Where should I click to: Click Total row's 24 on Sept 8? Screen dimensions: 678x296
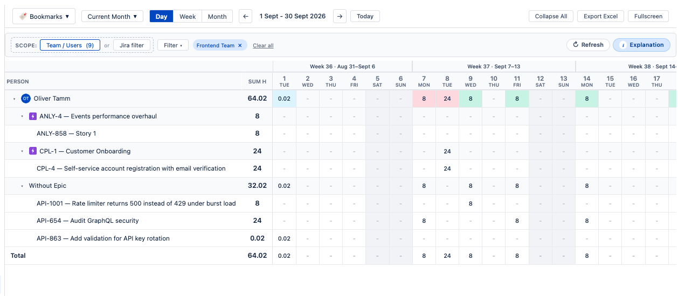[x=447, y=256]
